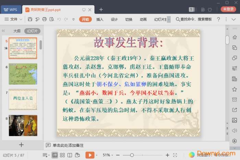Open the second right sidebar icon below the star shape

coord(235,48)
